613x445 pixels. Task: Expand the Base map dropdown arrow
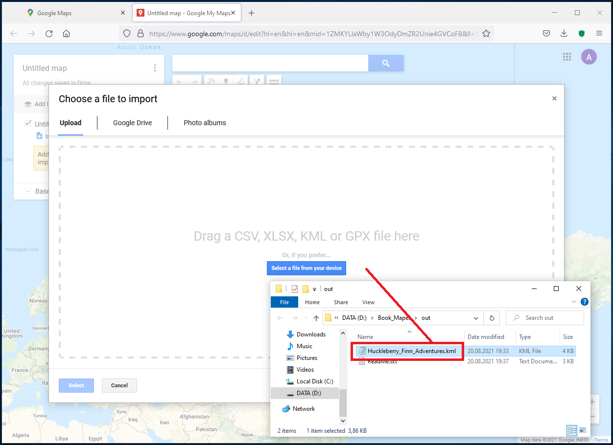tap(28, 192)
